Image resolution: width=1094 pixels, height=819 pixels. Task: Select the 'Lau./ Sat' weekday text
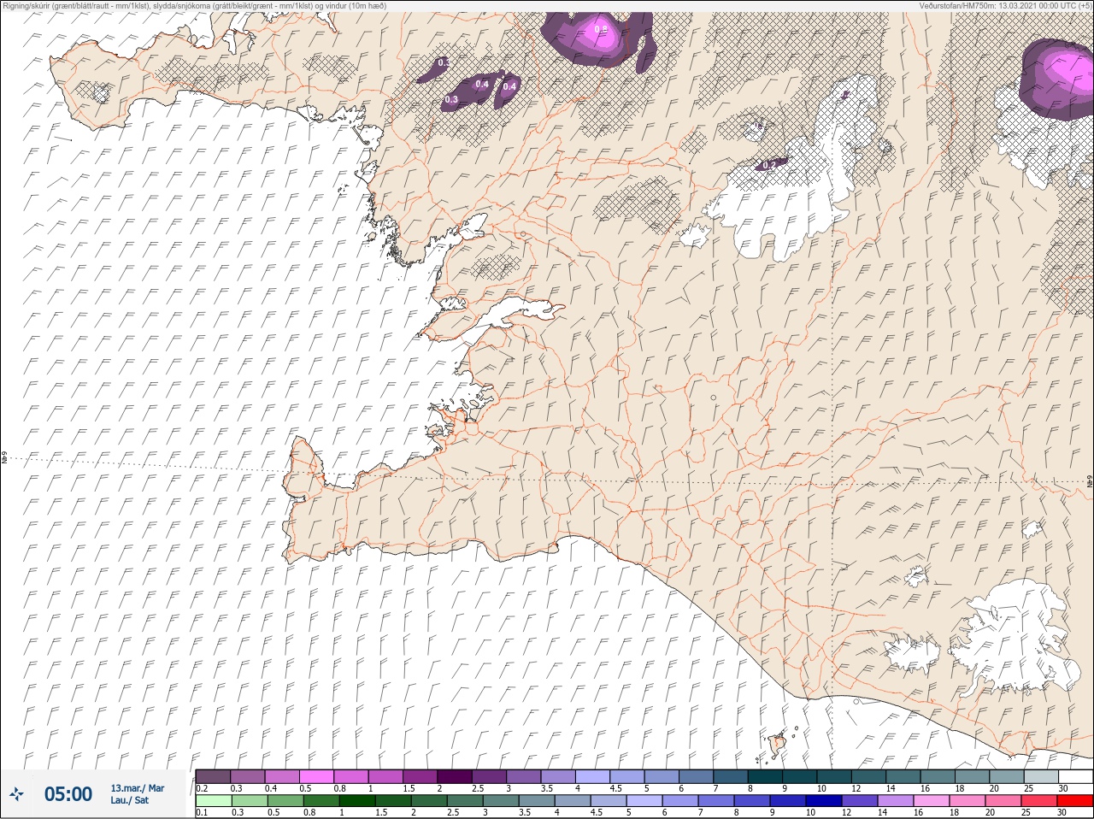pos(130,800)
